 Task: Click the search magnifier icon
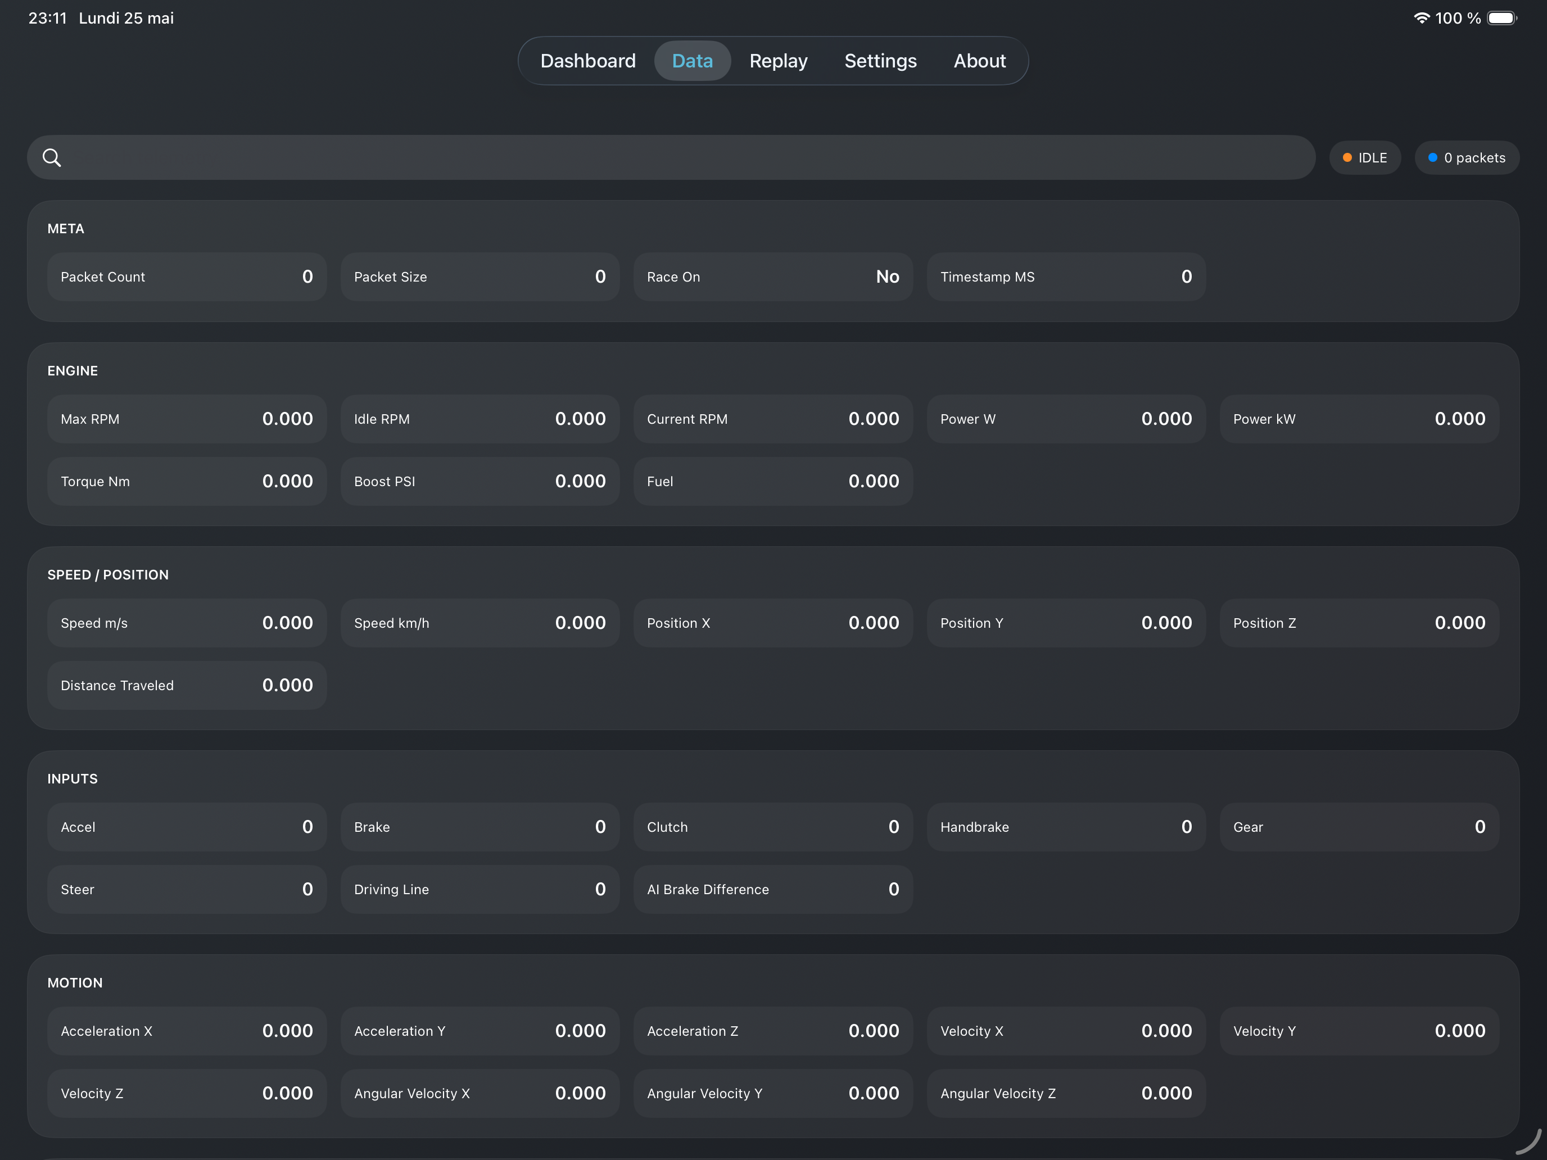(x=52, y=157)
